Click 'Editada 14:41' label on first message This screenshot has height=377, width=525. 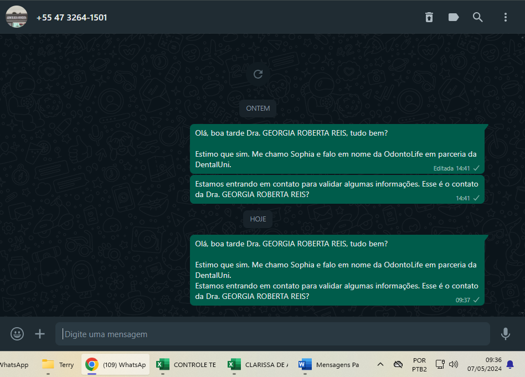point(451,168)
